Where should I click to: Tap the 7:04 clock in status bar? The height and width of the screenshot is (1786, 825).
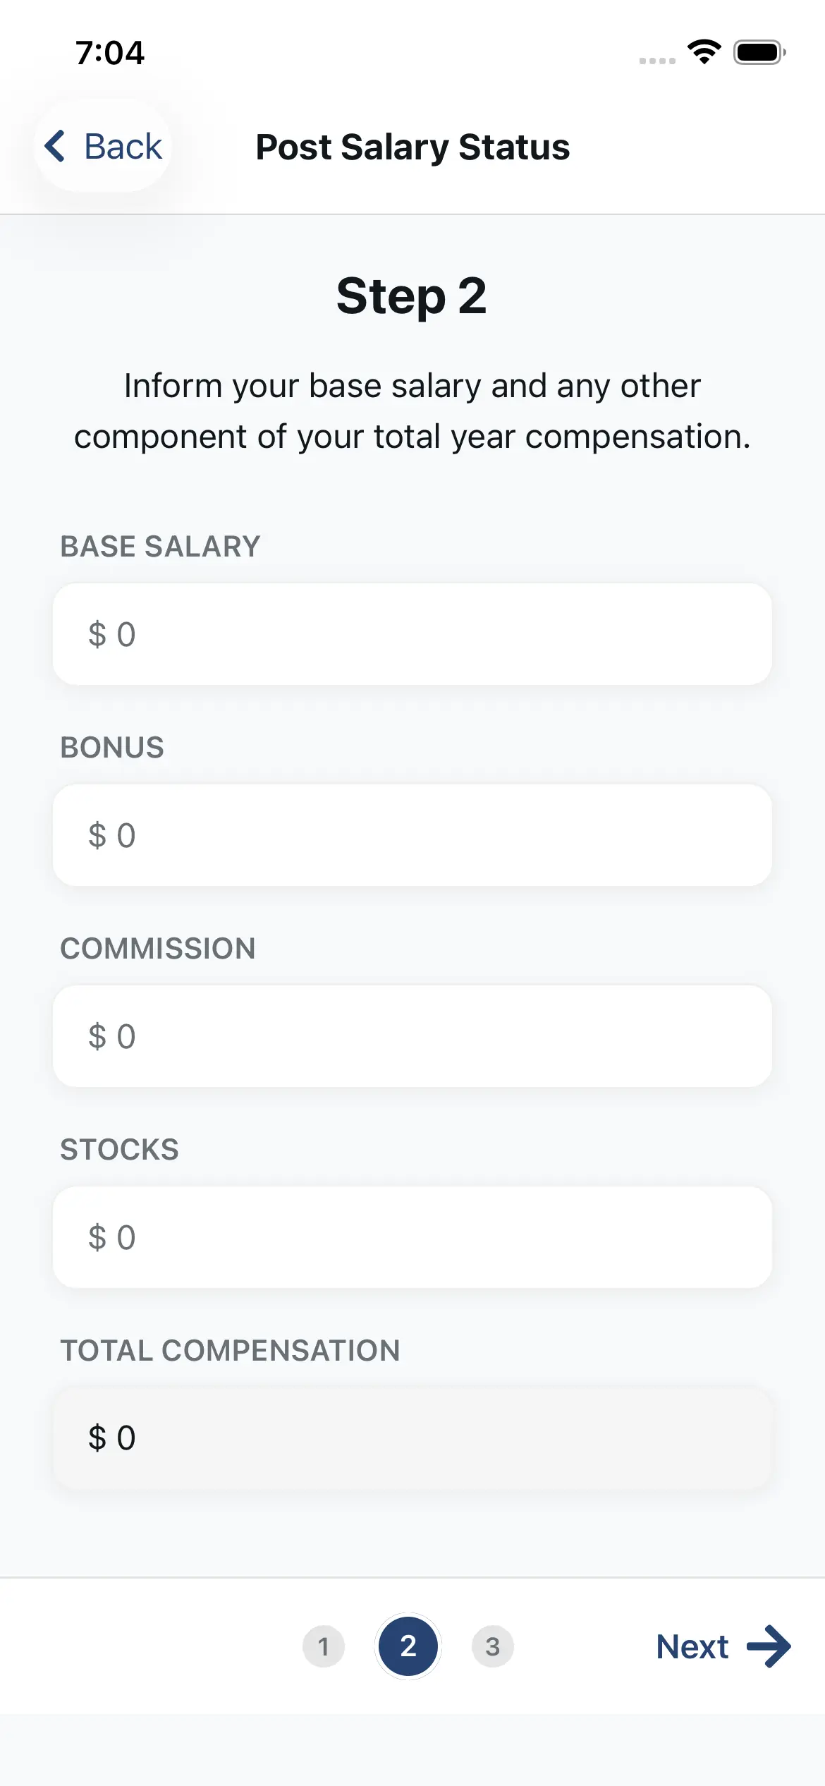[110, 53]
